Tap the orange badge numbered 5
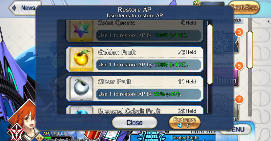Viewport: 271px width, 141px height. click(x=239, y=66)
